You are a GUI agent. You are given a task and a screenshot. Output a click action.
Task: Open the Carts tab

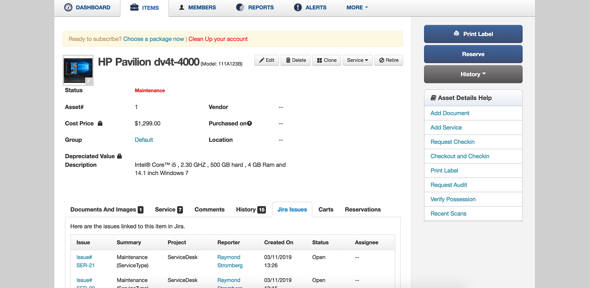[x=325, y=210]
